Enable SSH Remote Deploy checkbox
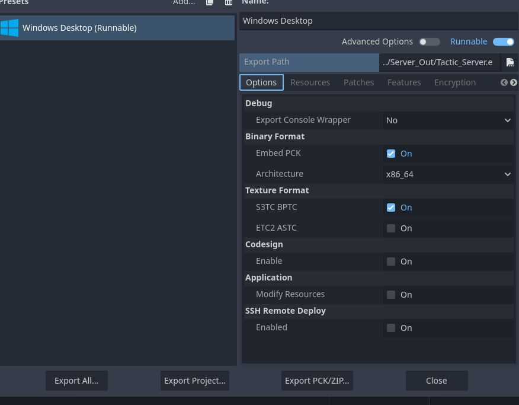This screenshot has width=519, height=405. [x=391, y=328]
